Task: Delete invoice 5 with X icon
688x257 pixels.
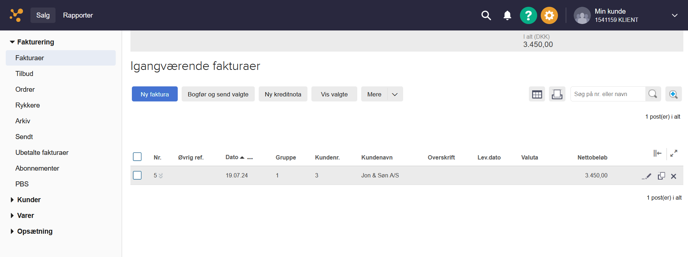Action: pos(673,176)
